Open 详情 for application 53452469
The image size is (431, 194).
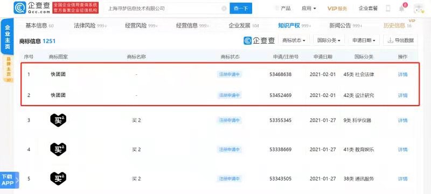[x=402, y=95]
